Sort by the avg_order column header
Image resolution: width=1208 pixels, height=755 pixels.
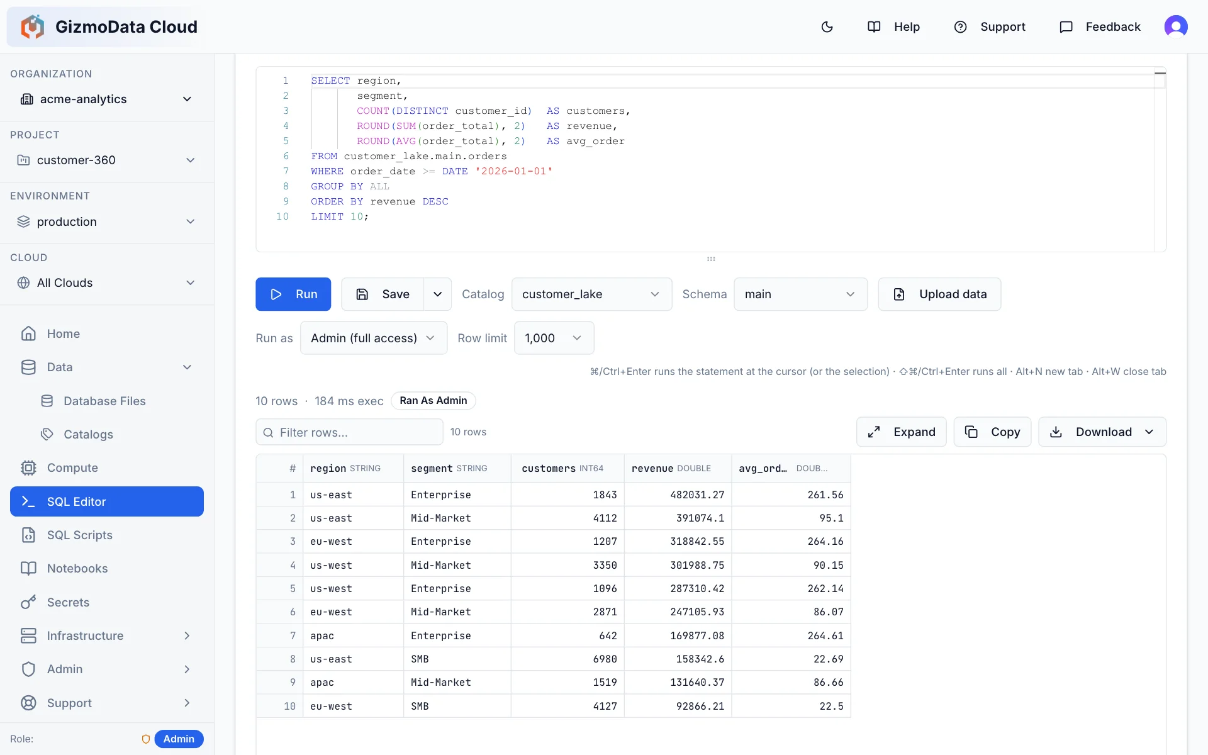point(791,468)
